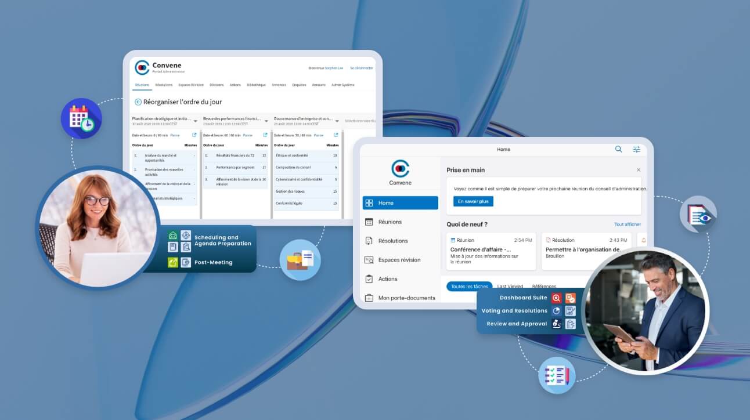Click back arrow beside Réorganiser l'ordre du jour
Screen dimensions: 750x420
pyautogui.click(x=138, y=102)
